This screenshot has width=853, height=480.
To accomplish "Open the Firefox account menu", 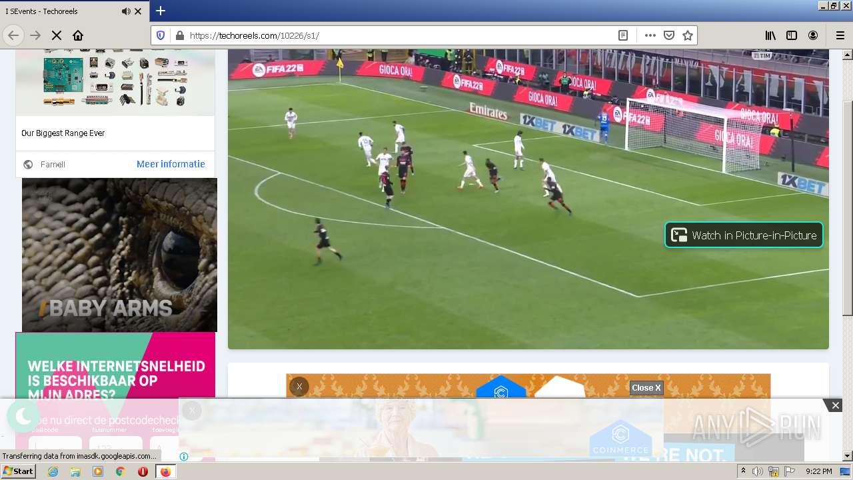I will click(x=813, y=35).
